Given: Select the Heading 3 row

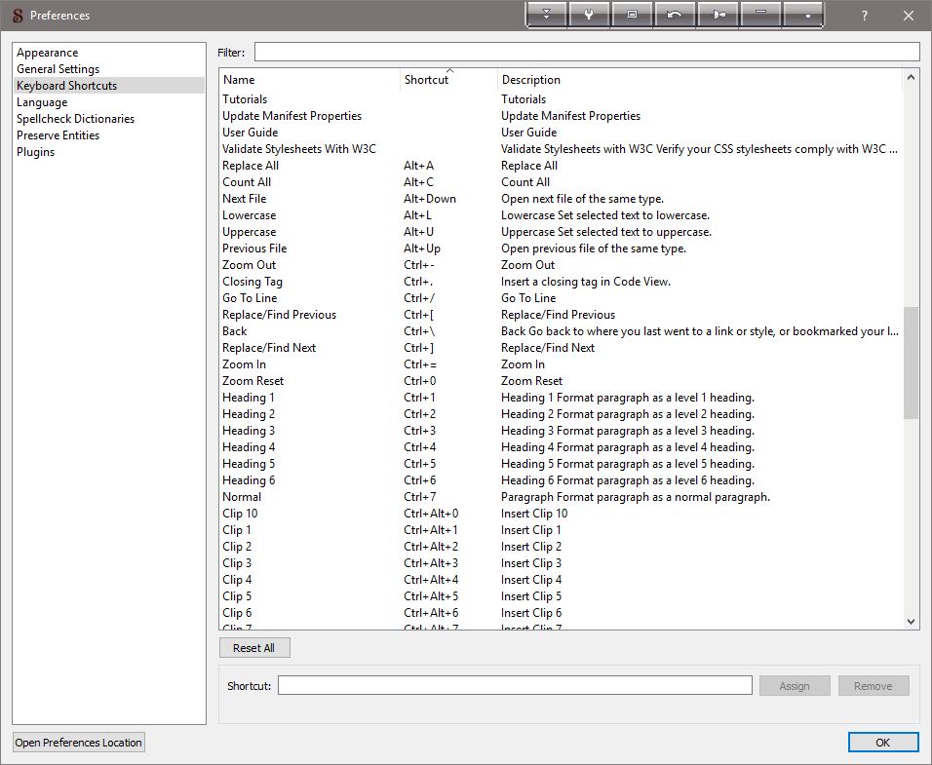Looking at the screenshot, I should 561,432.
